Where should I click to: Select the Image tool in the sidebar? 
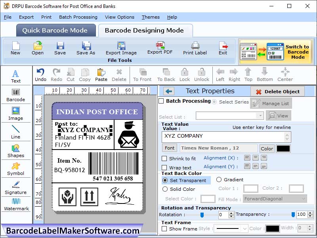[16, 114]
